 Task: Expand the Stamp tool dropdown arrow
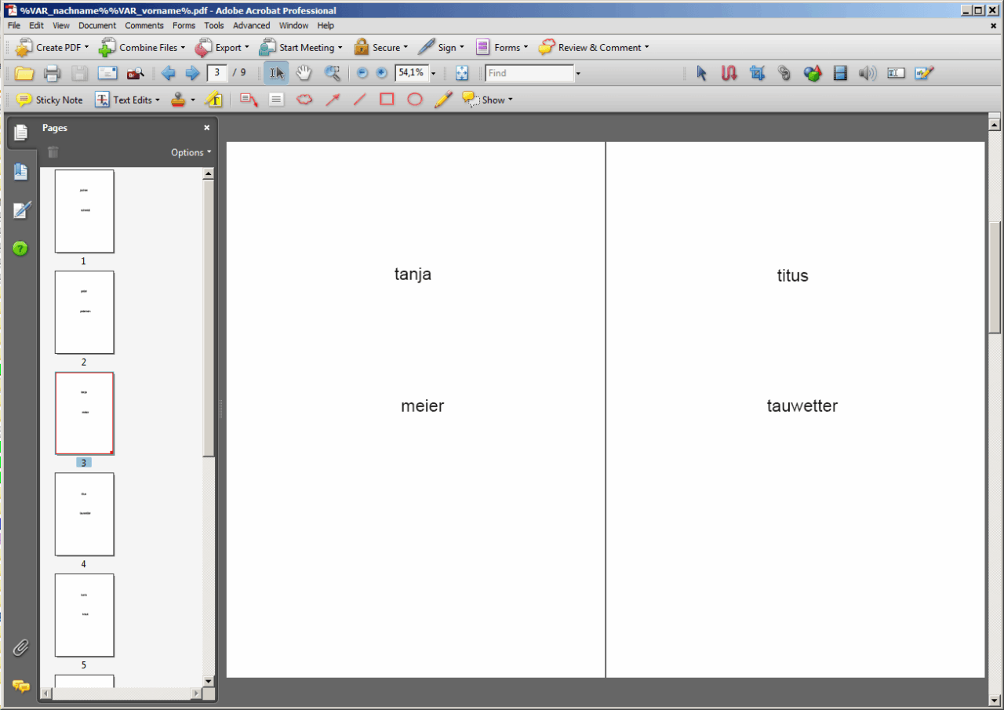[193, 100]
